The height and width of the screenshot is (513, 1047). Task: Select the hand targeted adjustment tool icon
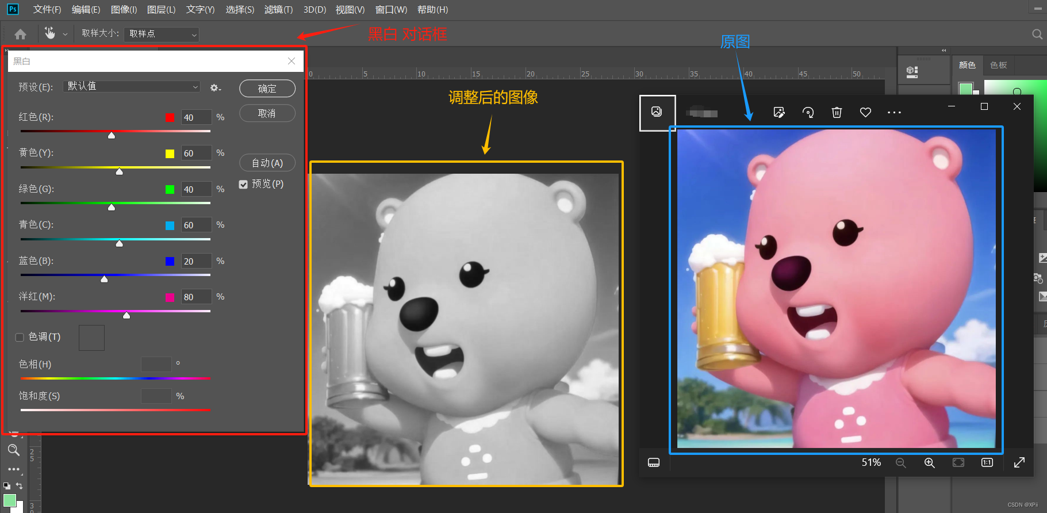tap(50, 33)
